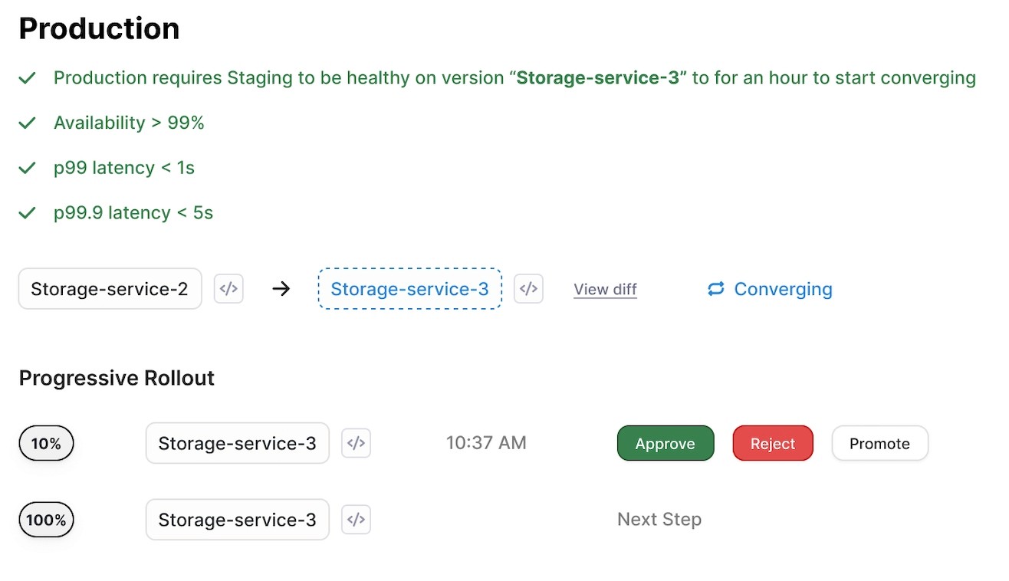The height and width of the screenshot is (581, 1009).
Task: Click checkmark beside p99 latency < 1s
Action: [28, 168]
